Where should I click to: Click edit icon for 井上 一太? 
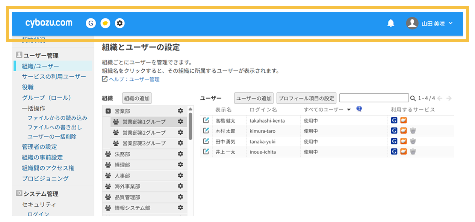[x=206, y=151]
